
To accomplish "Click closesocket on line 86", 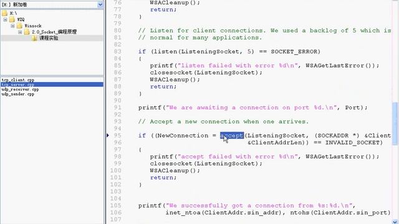I will click(171, 73).
